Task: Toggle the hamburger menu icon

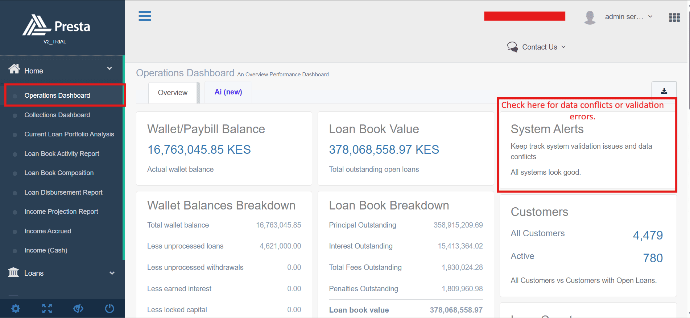Action: [x=145, y=16]
